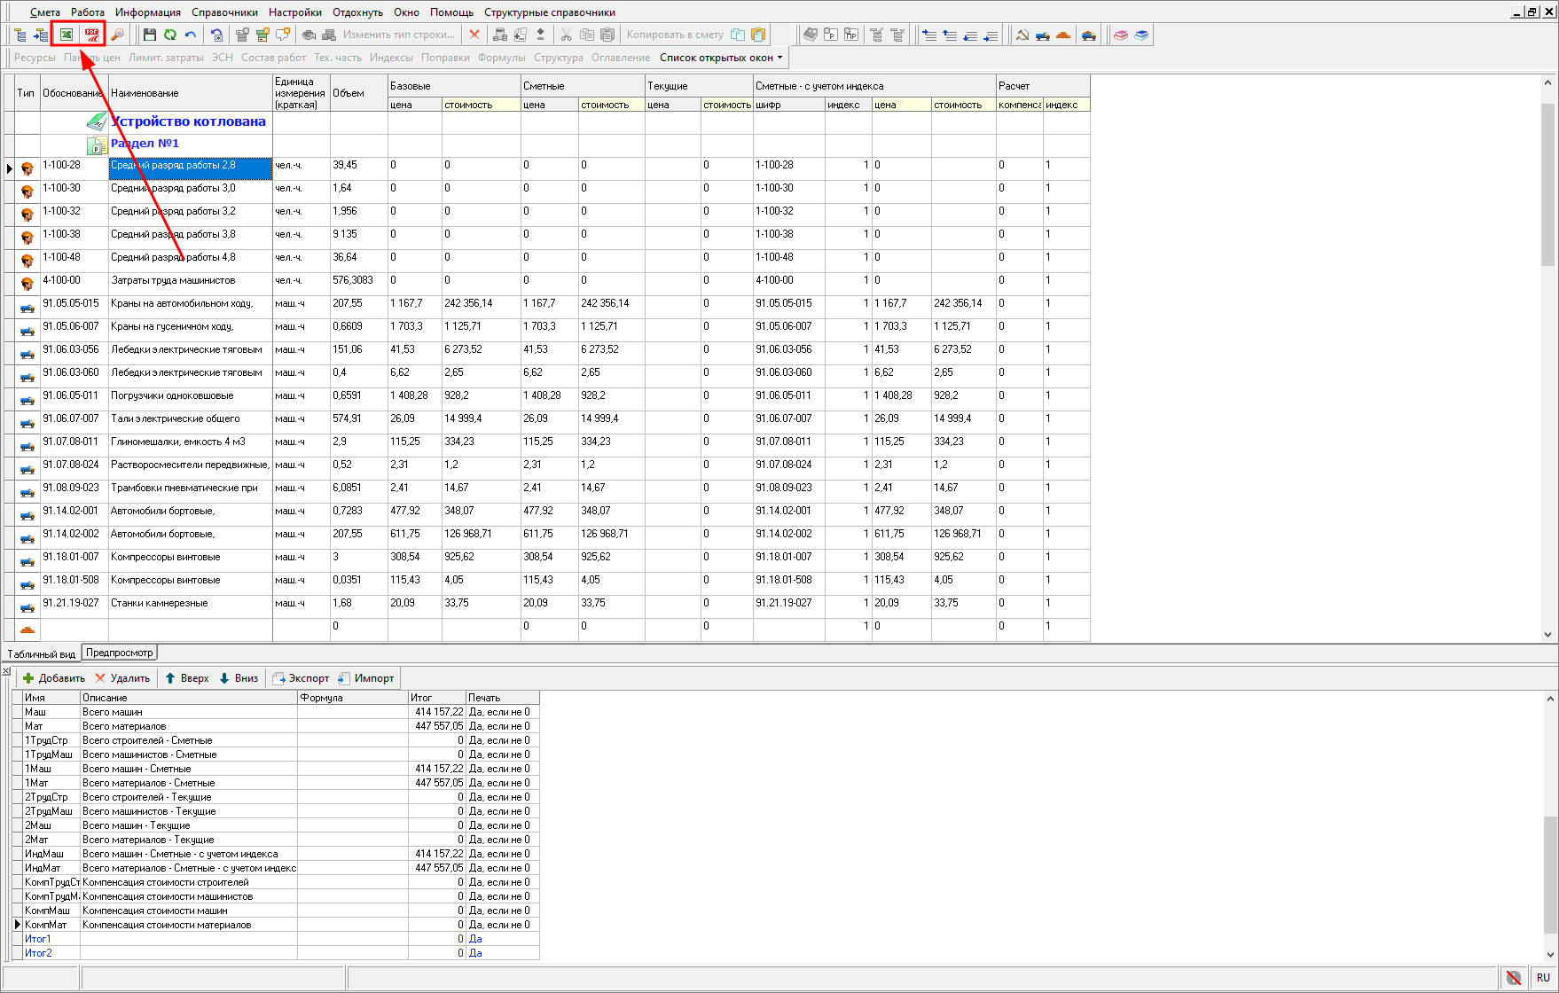Click the Экспорт button in lower panel

(x=301, y=678)
